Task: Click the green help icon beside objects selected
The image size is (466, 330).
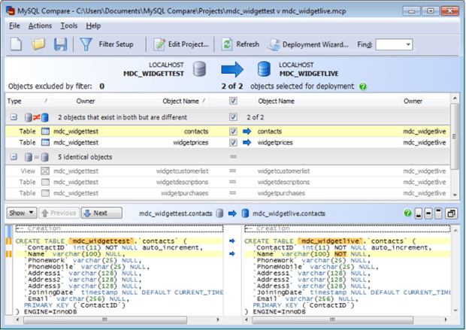Action: coord(363,86)
